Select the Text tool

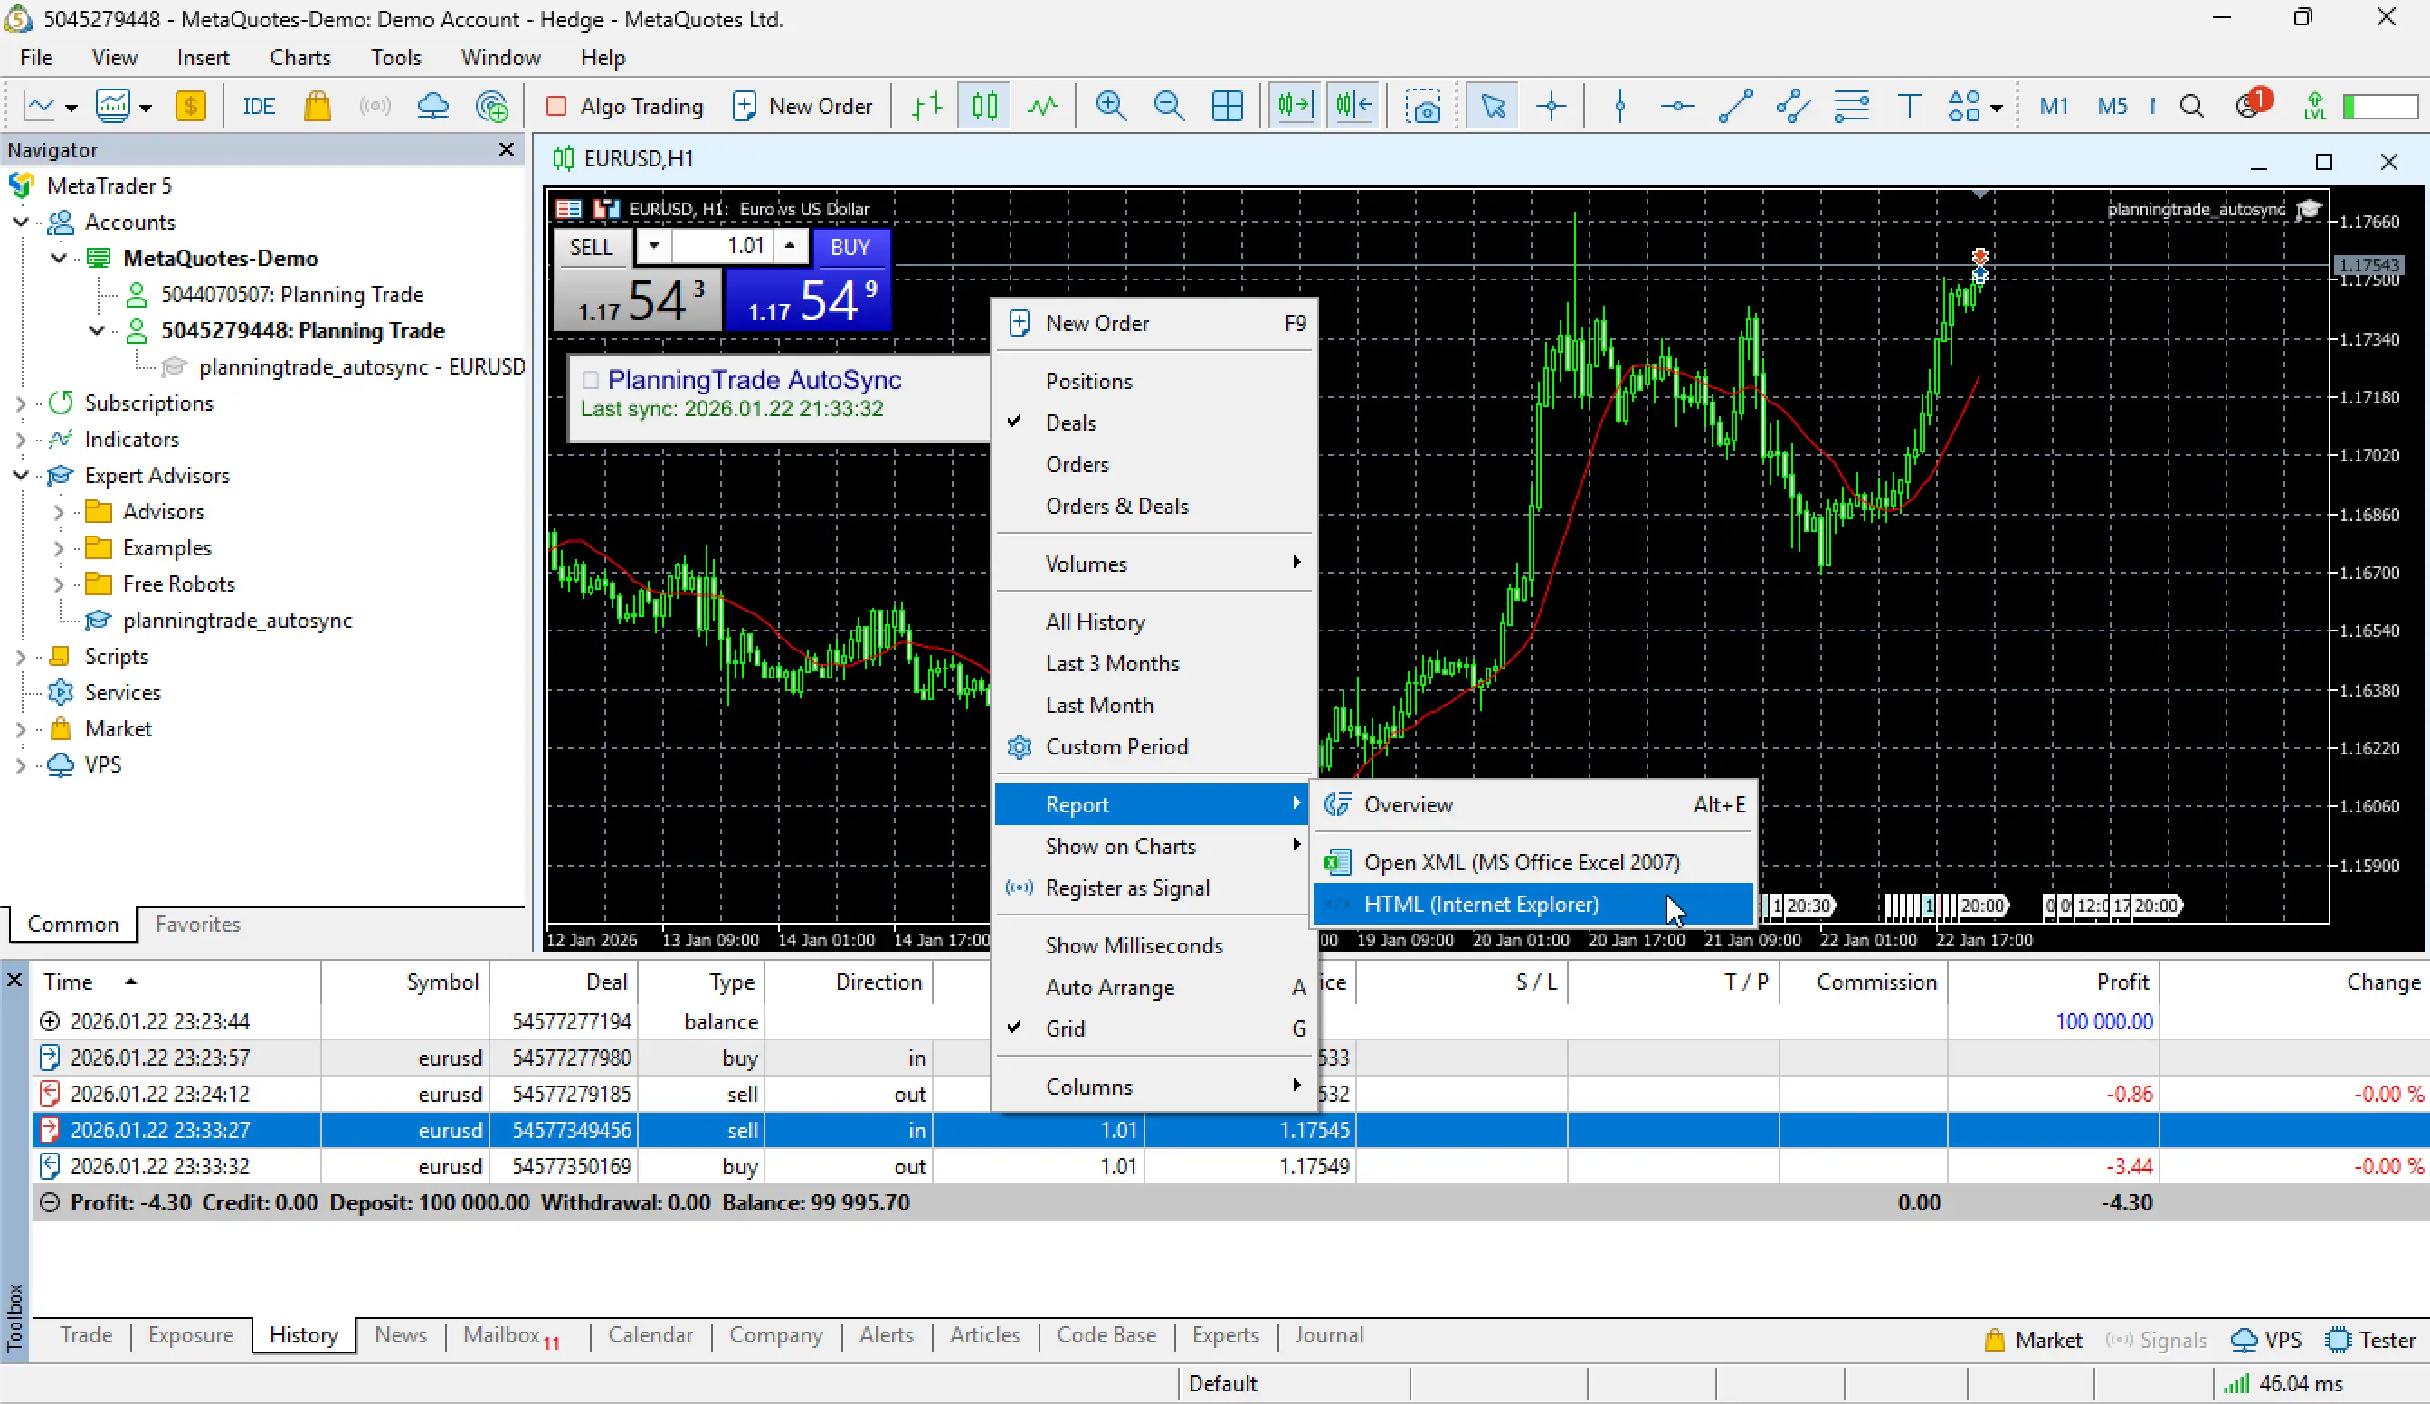[1908, 106]
